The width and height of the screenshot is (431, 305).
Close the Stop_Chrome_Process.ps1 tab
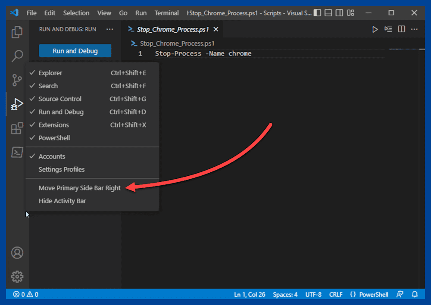click(x=216, y=29)
